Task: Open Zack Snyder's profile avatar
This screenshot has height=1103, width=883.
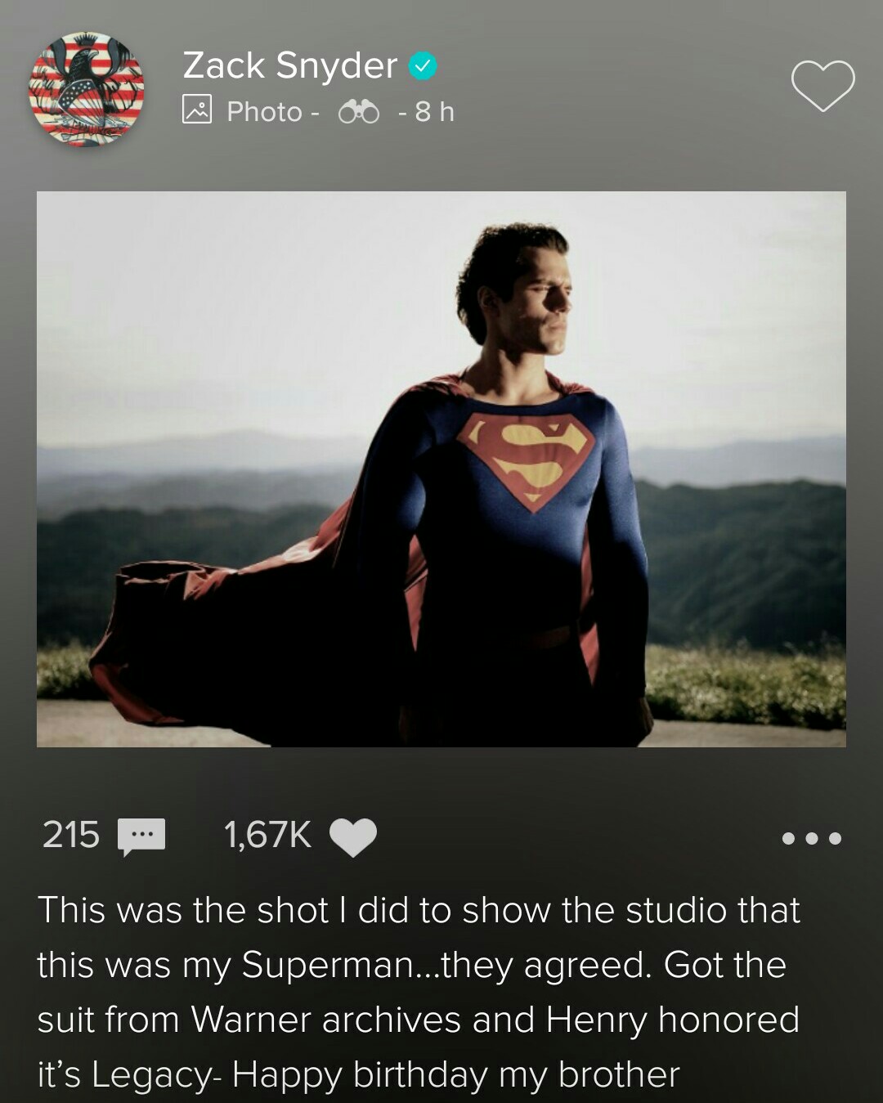Action: point(87,89)
